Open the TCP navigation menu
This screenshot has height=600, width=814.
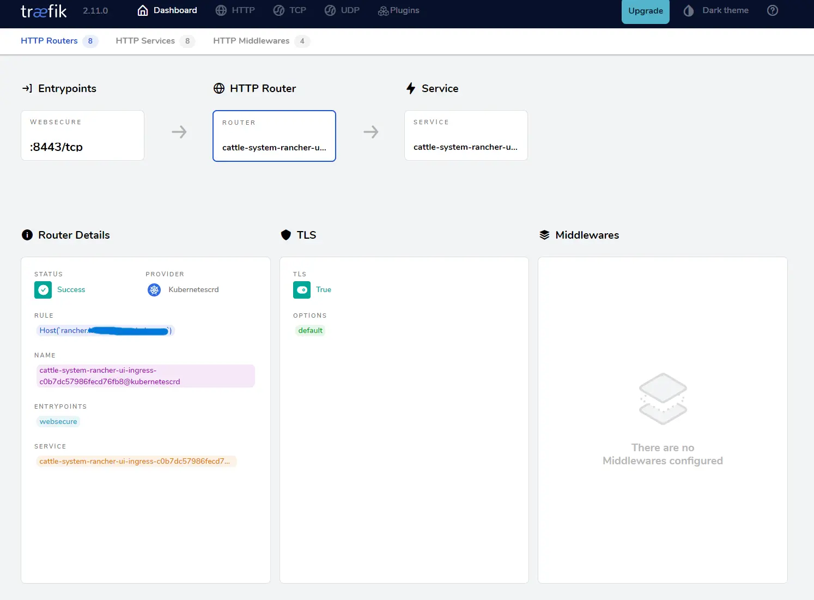pyautogui.click(x=290, y=10)
